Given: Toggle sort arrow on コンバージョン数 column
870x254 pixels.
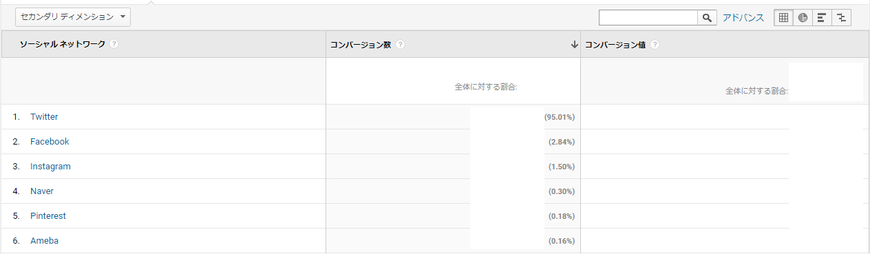Looking at the screenshot, I should 574,45.
